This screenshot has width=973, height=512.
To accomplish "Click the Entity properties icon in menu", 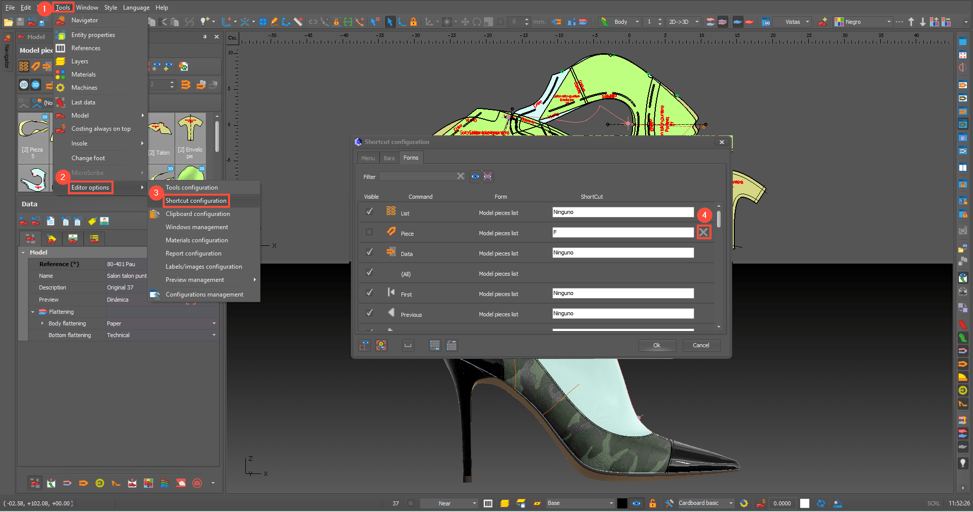I will pos(61,35).
